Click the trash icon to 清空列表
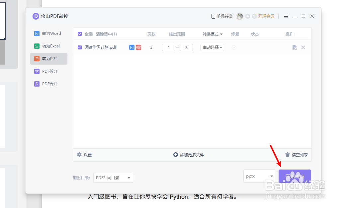 [287, 155]
